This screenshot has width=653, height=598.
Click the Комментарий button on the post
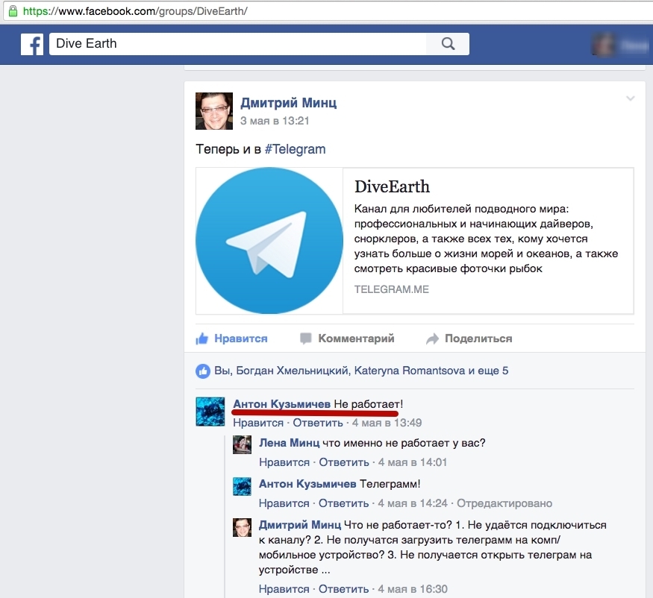coord(347,339)
